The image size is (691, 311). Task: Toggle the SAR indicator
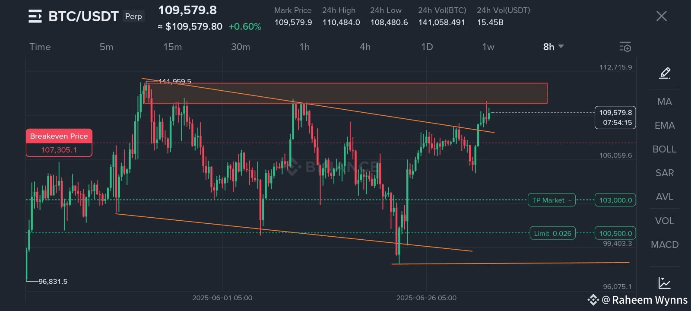click(664, 173)
